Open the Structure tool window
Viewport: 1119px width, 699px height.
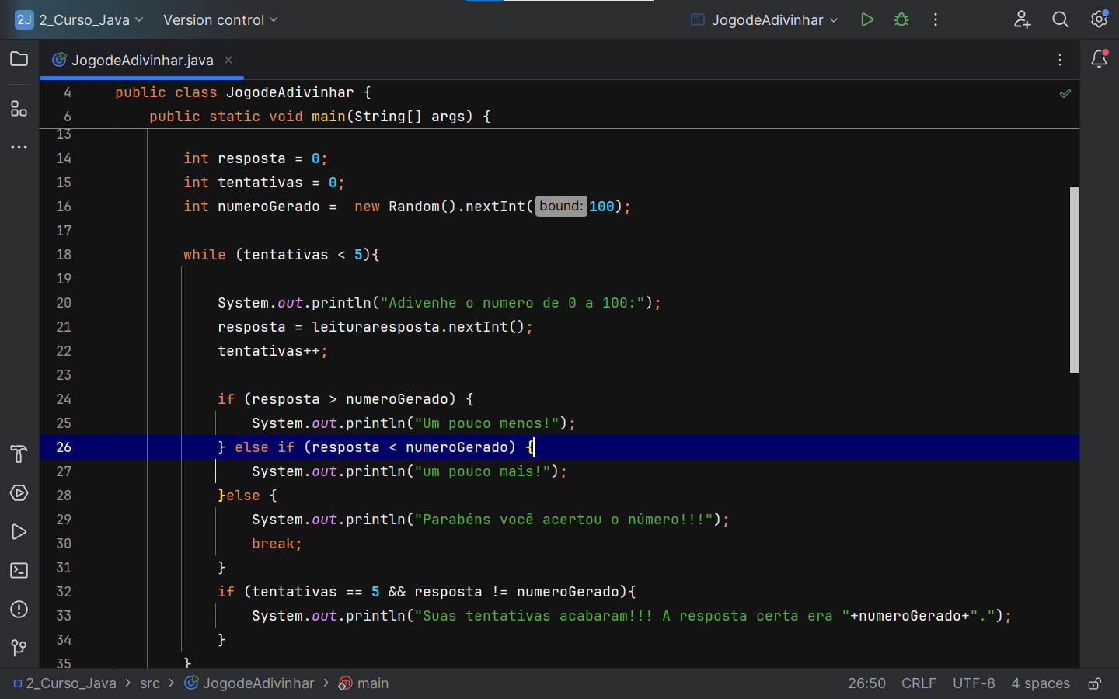pos(19,109)
